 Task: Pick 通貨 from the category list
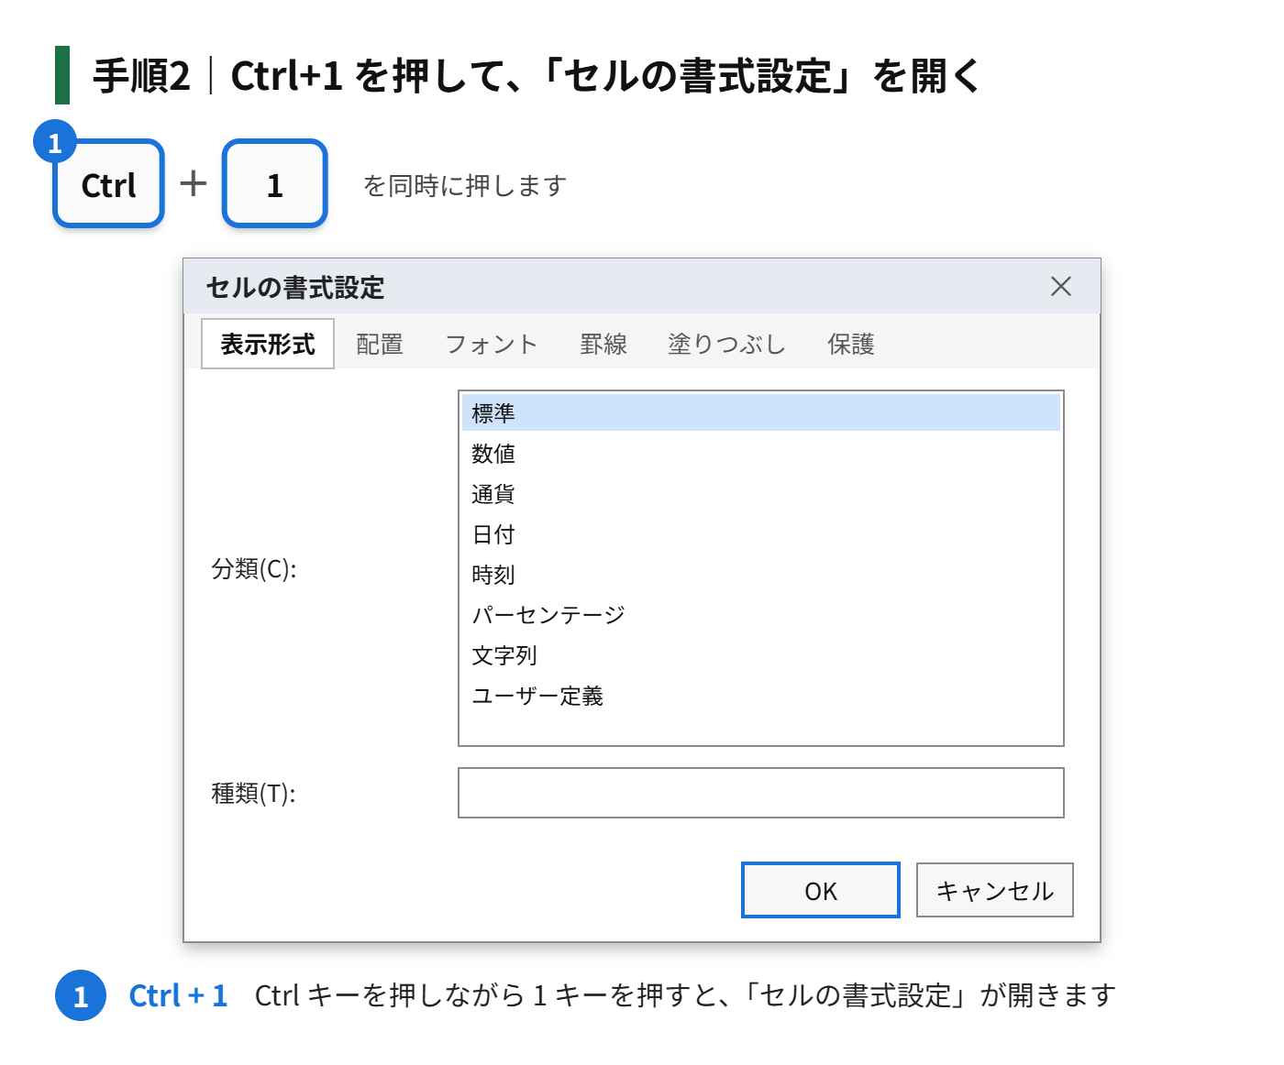click(x=761, y=494)
